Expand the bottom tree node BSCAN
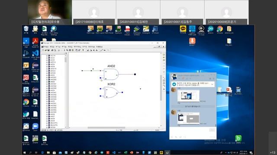The height and width of the screenshot is (155, 277). pyautogui.click(x=47, y=127)
